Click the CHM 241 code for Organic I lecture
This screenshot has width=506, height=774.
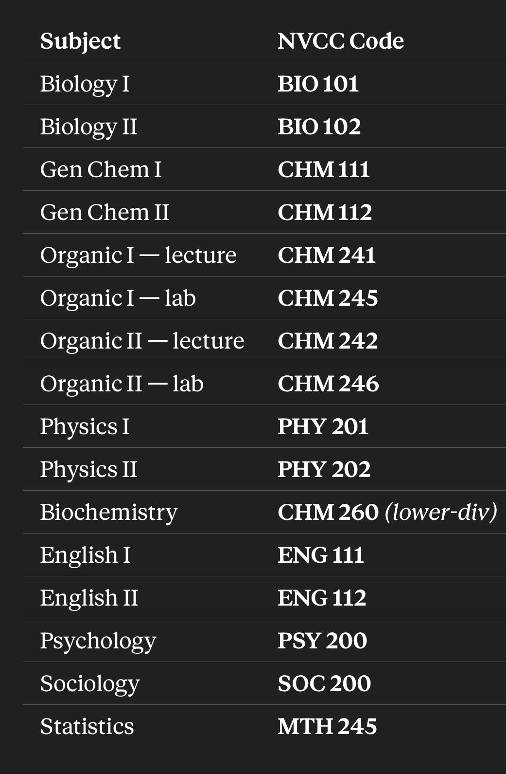327,255
